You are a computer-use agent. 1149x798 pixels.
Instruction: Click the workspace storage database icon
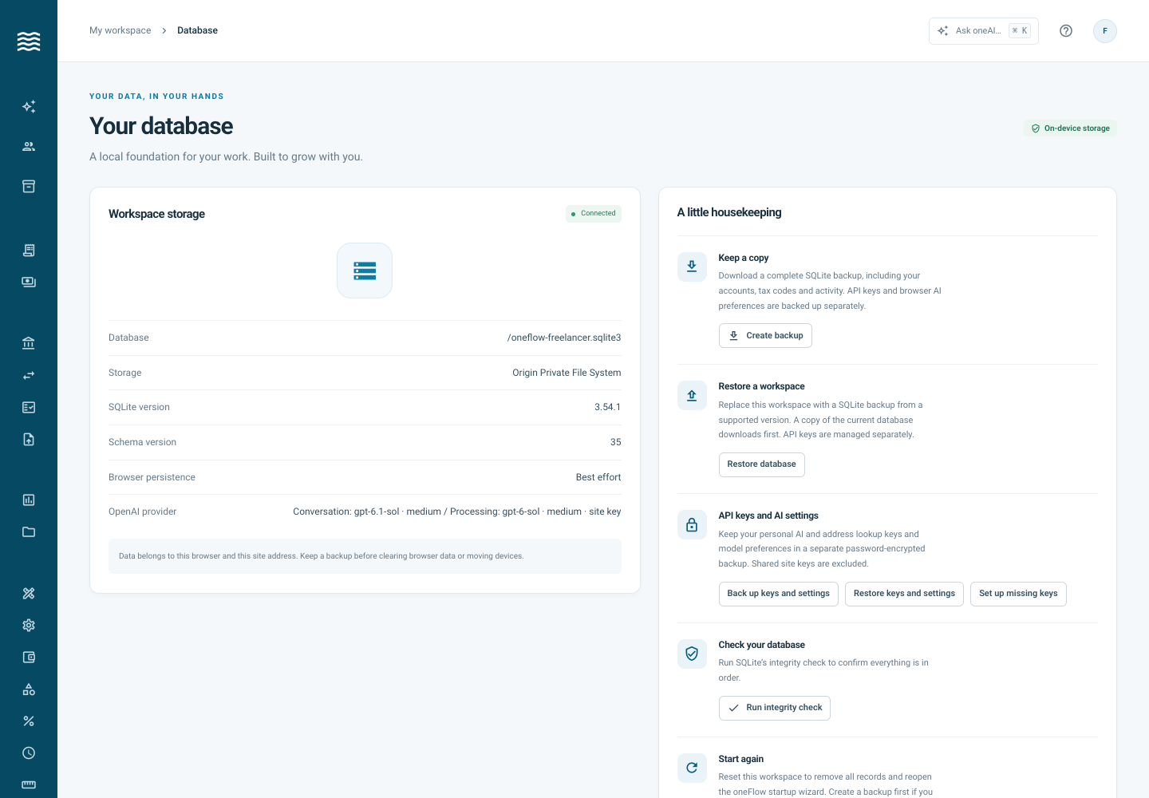point(365,271)
